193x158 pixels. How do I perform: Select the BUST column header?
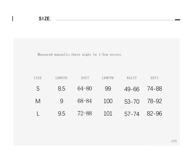85,78
